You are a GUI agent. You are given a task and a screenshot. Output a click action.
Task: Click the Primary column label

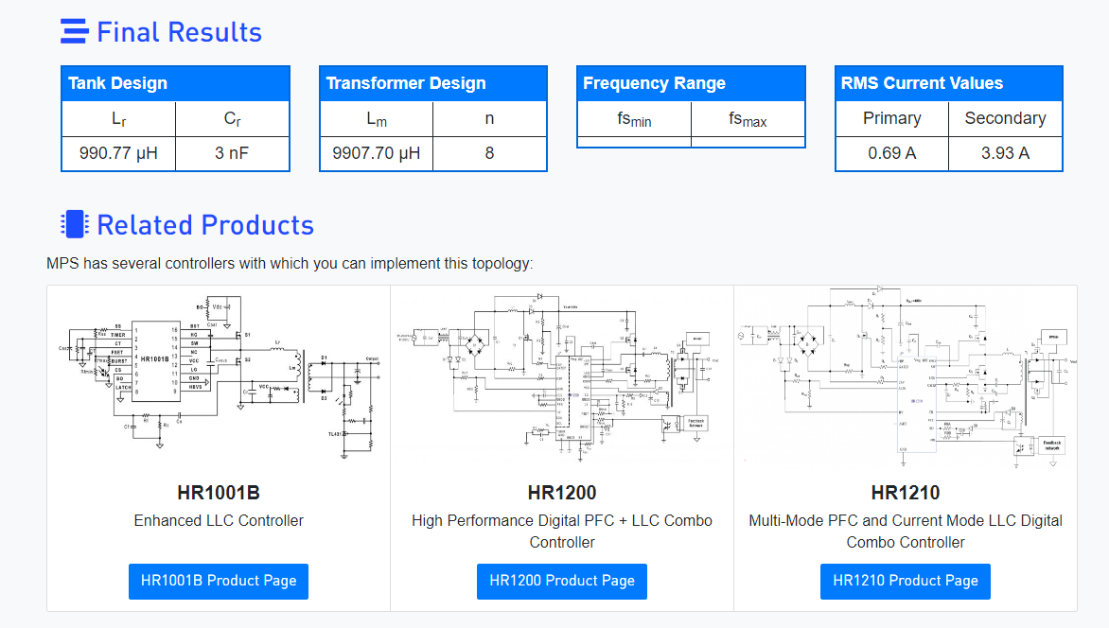(892, 118)
